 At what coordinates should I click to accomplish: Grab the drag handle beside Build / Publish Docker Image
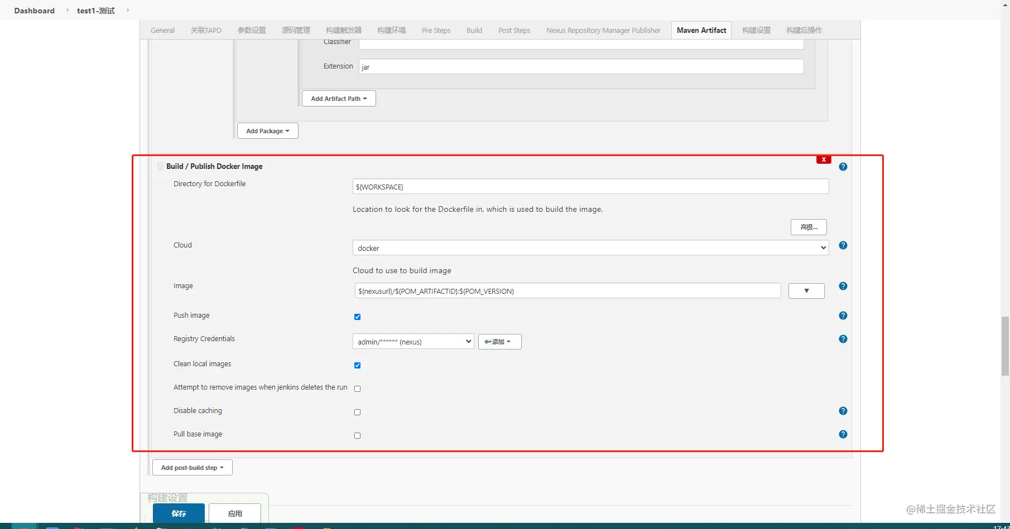pos(160,166)
